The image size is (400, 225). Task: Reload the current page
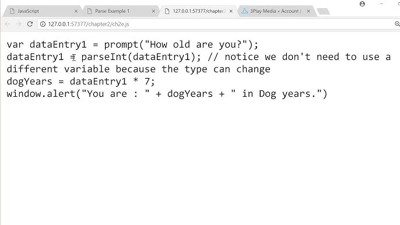coord(30,24)
